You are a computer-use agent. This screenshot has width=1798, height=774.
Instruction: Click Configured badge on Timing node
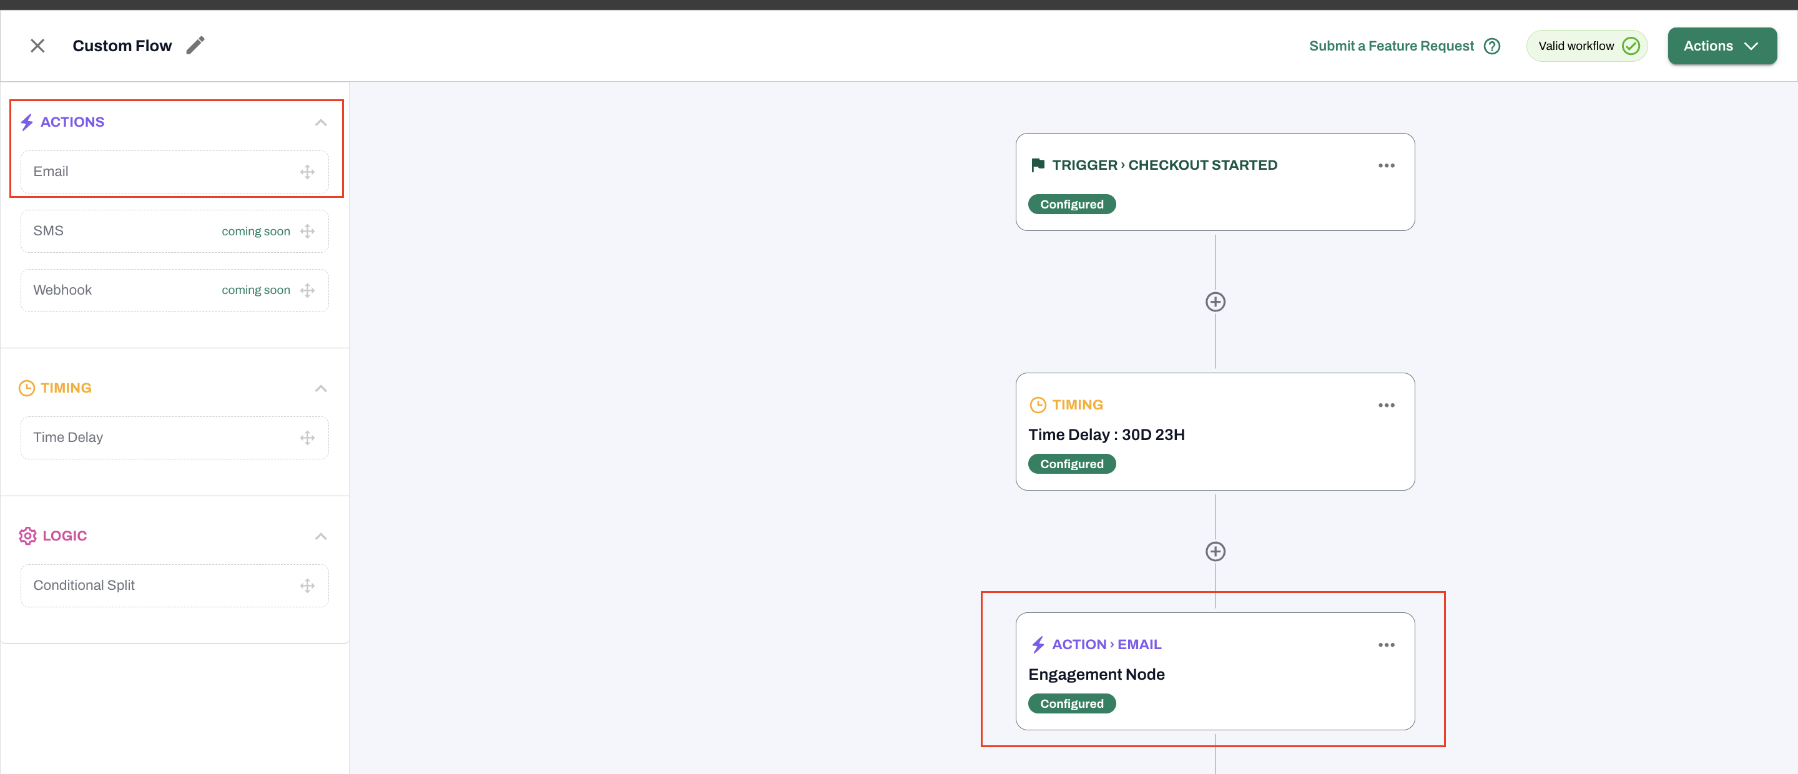(x=1072, y=464)
